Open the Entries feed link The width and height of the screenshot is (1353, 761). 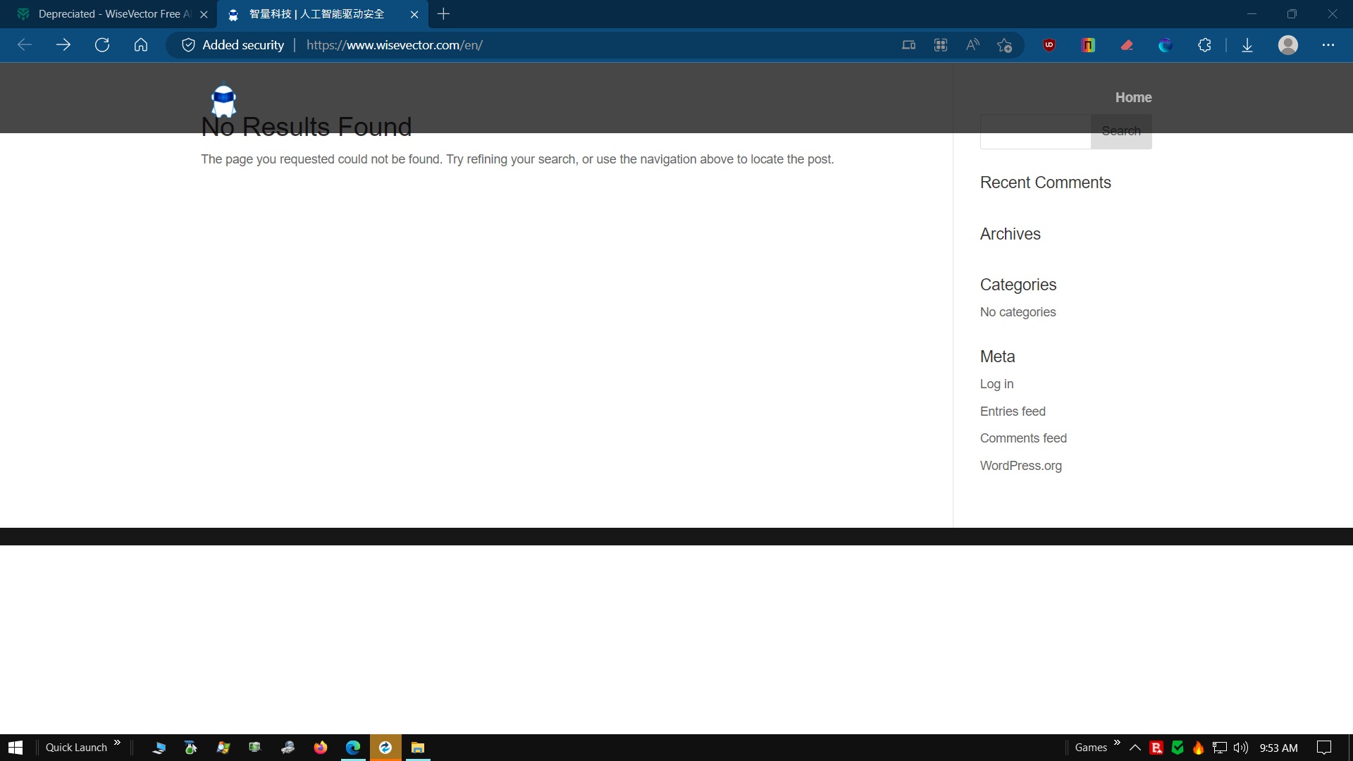pyautogui.click(x=1013, y=412)
